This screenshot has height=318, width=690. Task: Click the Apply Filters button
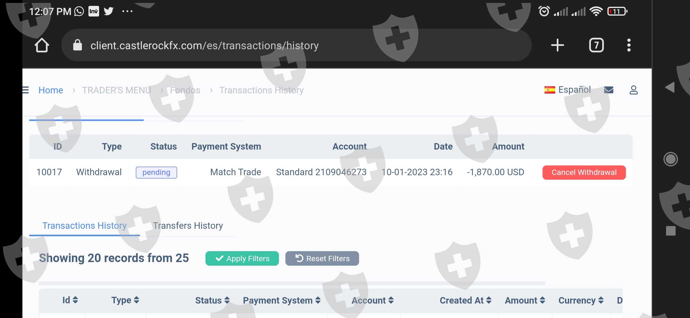[242, 259]
